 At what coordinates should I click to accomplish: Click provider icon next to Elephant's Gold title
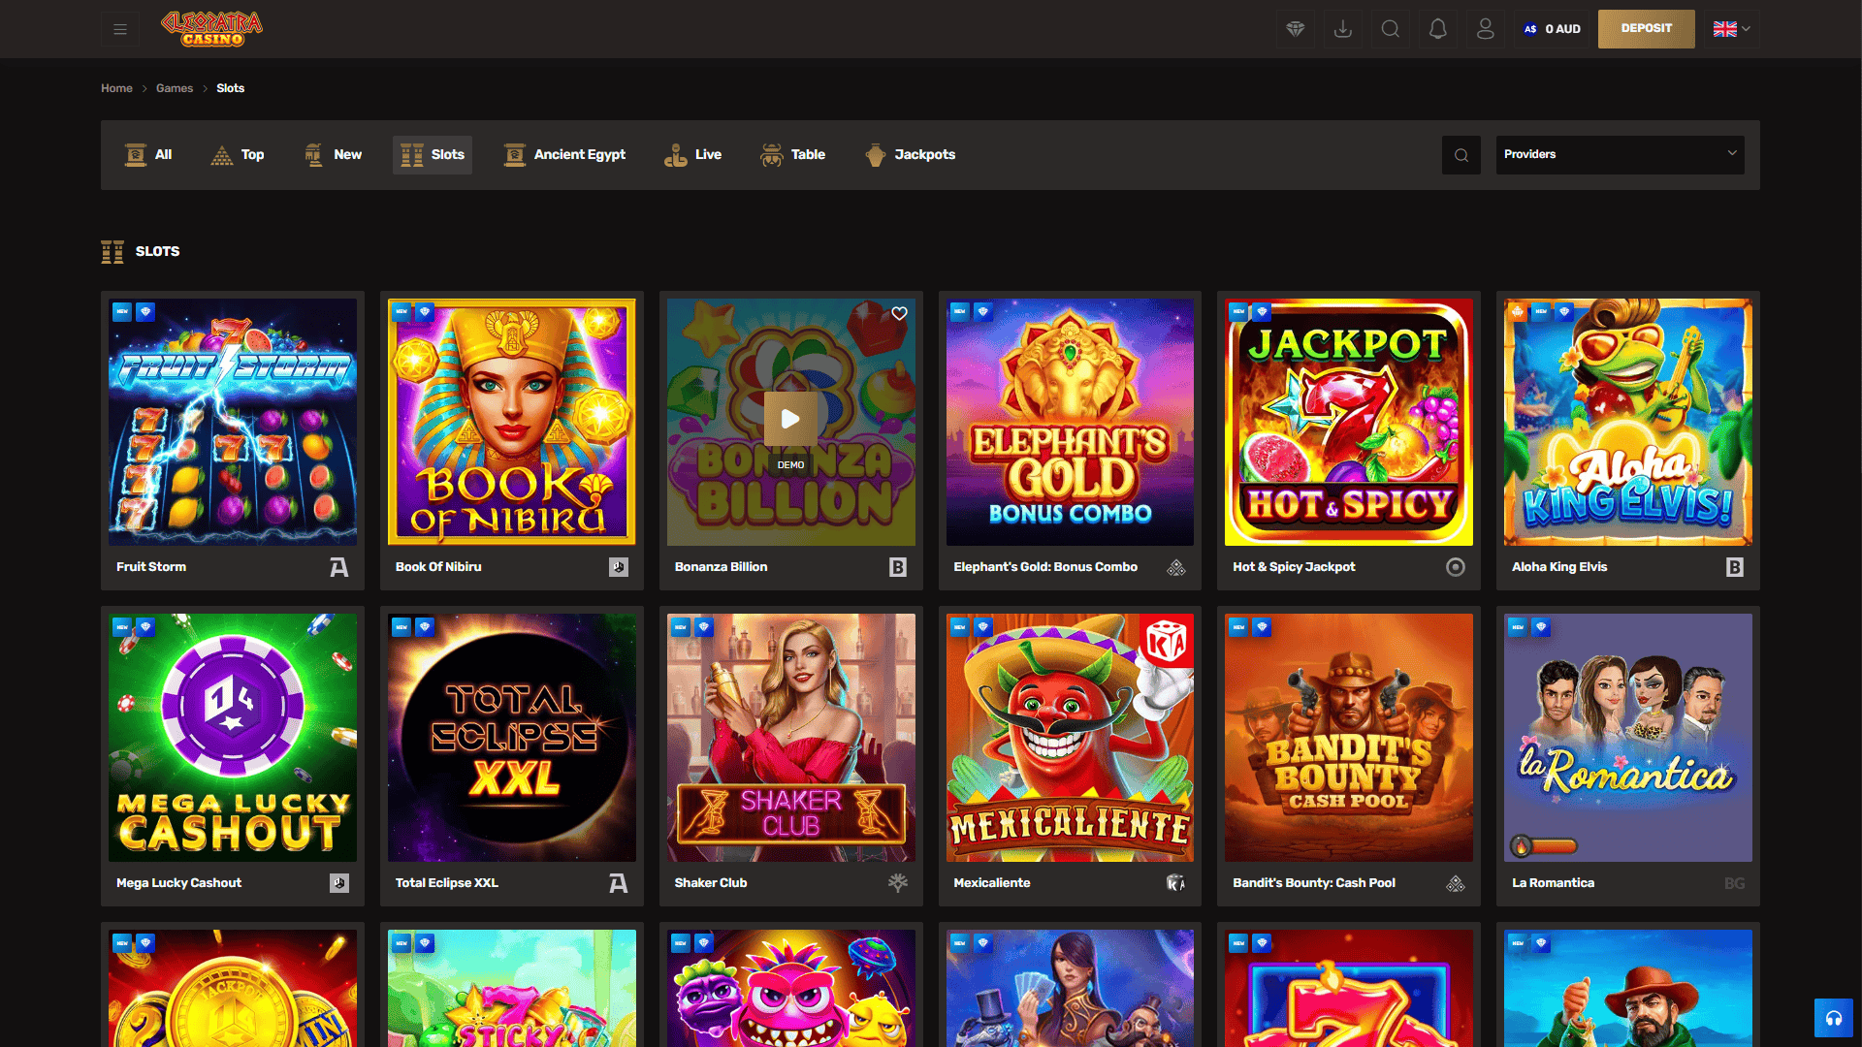pyautogui.click(x=1176, y=567)
